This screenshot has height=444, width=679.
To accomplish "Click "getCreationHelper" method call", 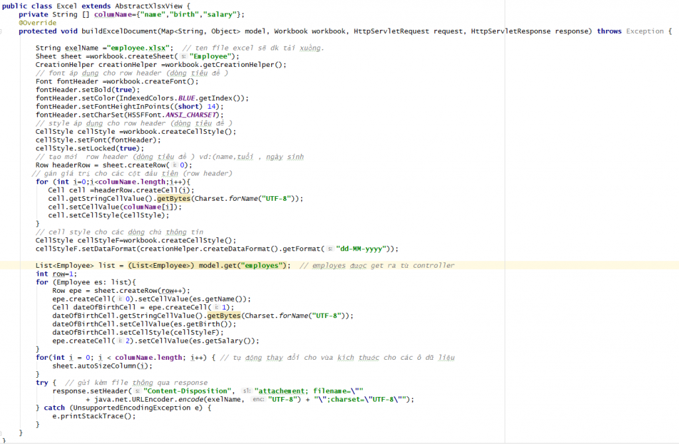I will (x=239, y=65).
